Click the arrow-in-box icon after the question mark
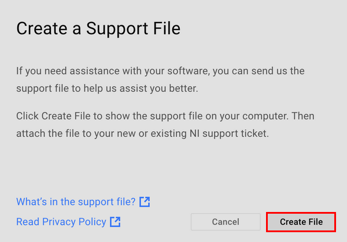 (145, 202)
